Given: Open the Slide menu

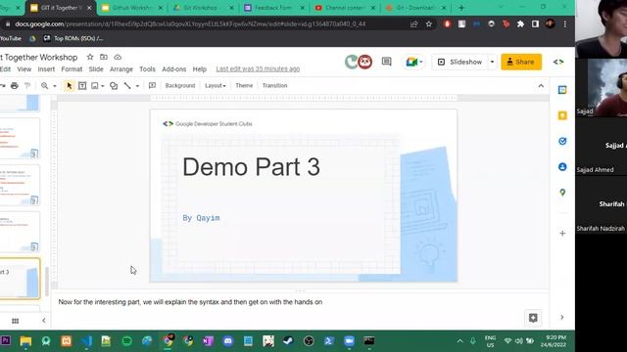Looking at the screenshot, I should point(96,69).
